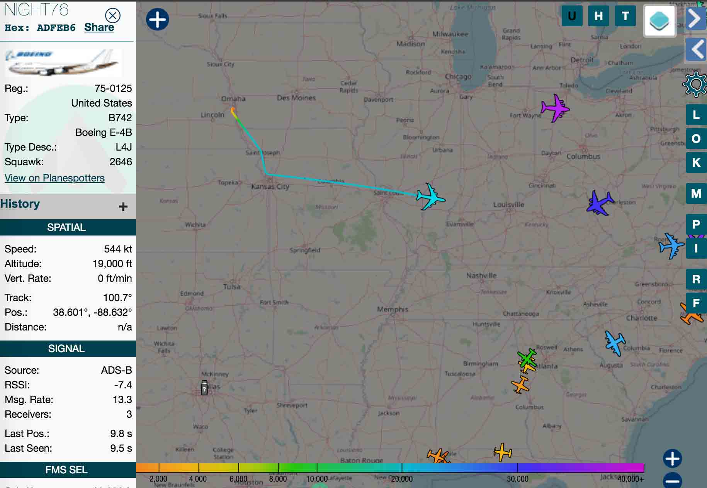
Task: Click the track value 100.7°
Action: (117, 298)
